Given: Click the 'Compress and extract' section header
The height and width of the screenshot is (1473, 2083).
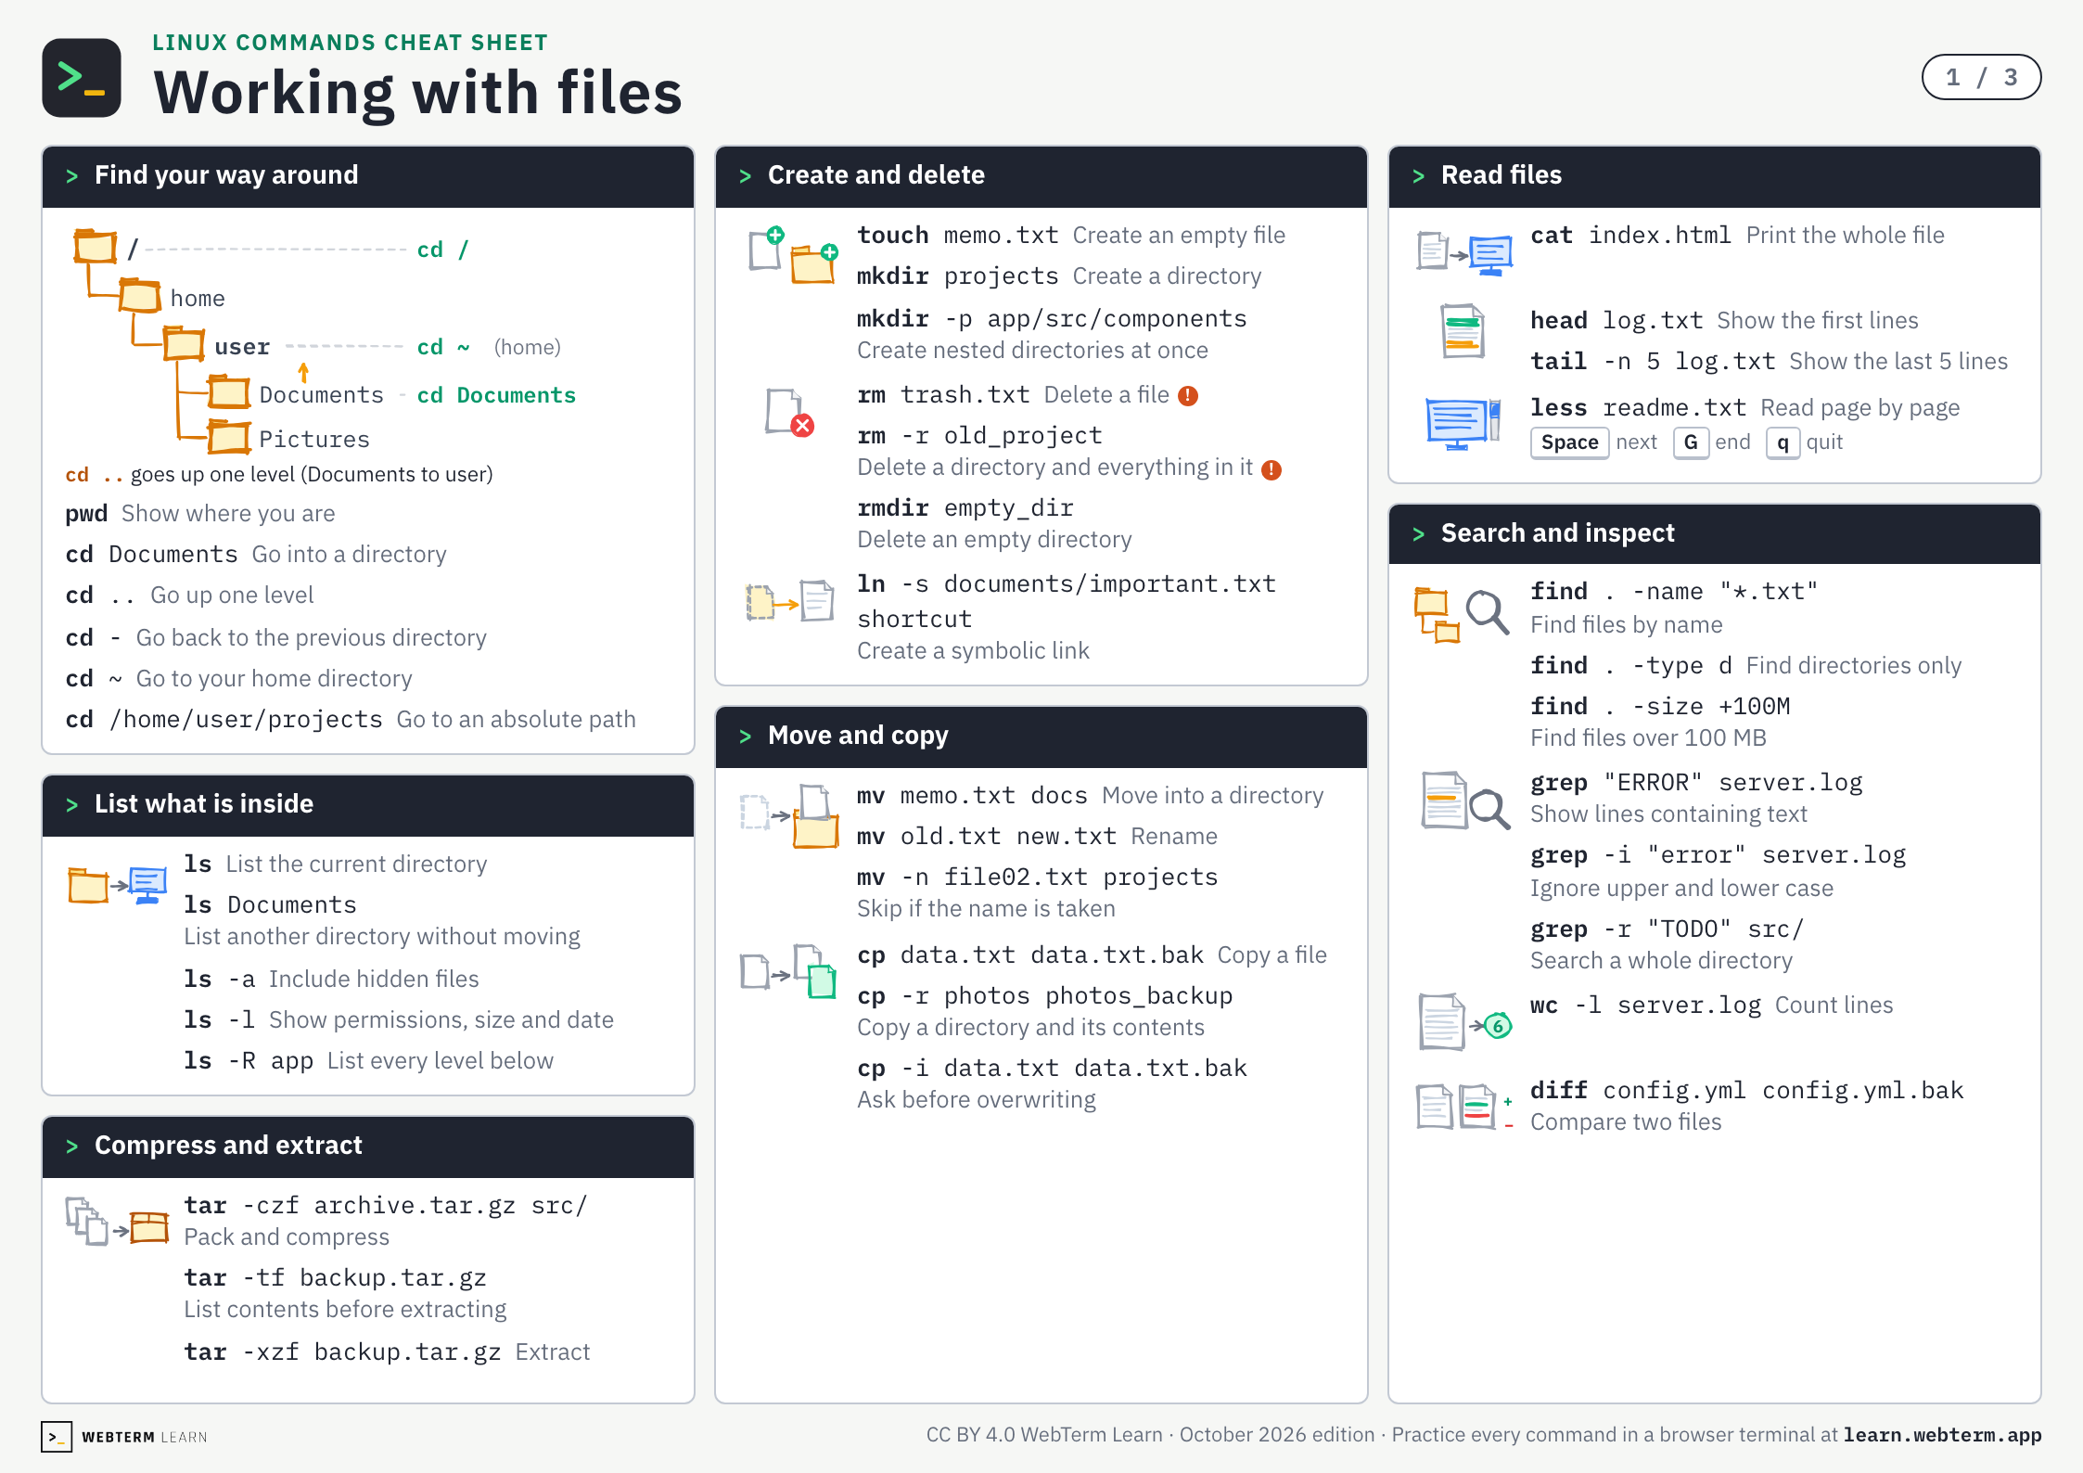Looking at the screenshot, I should click(368, 1146).
